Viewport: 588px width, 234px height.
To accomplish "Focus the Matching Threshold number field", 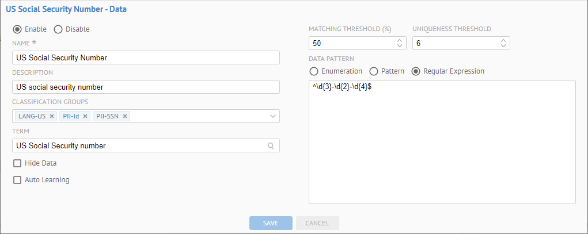I will [351, 44].
